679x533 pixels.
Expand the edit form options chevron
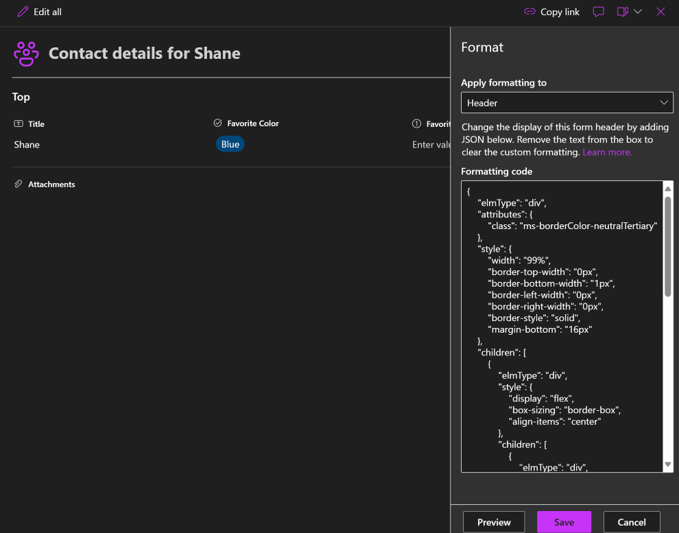coord(638,12)
